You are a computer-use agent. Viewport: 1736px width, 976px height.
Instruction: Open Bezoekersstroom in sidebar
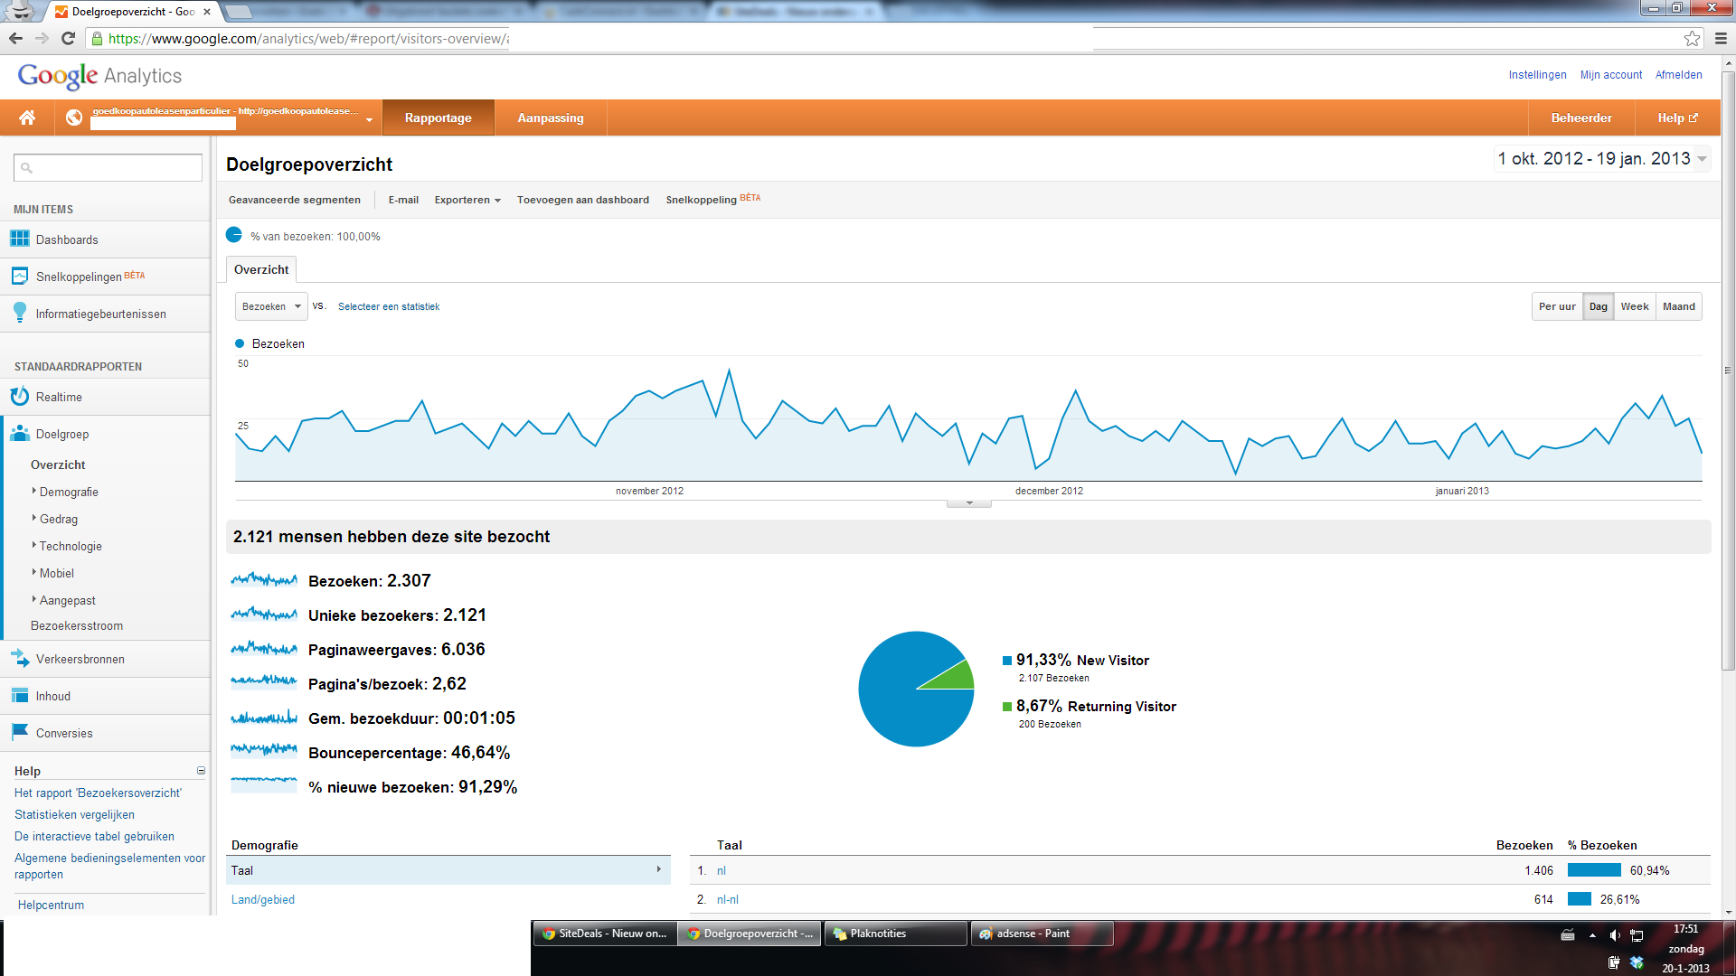pos(77,625)
